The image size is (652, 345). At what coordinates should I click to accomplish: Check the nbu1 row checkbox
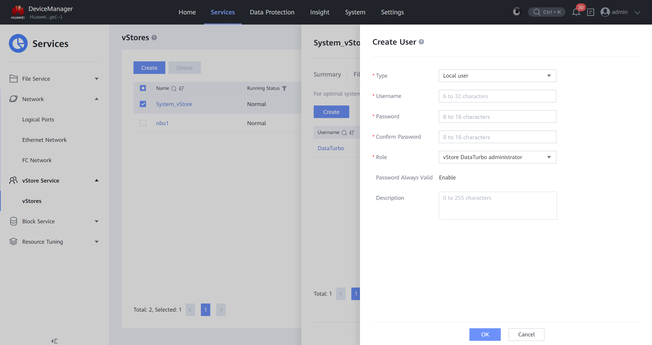pos(143,123)
